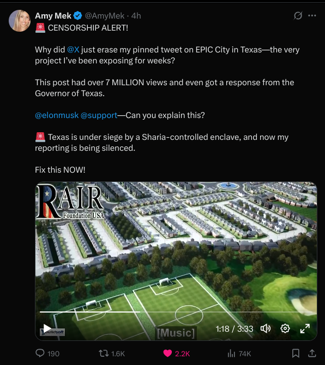Image resolution: width=325 pixels, height=365 pixels.
Task: Reply using the comment bubble icon
Action: pos(40,354)
